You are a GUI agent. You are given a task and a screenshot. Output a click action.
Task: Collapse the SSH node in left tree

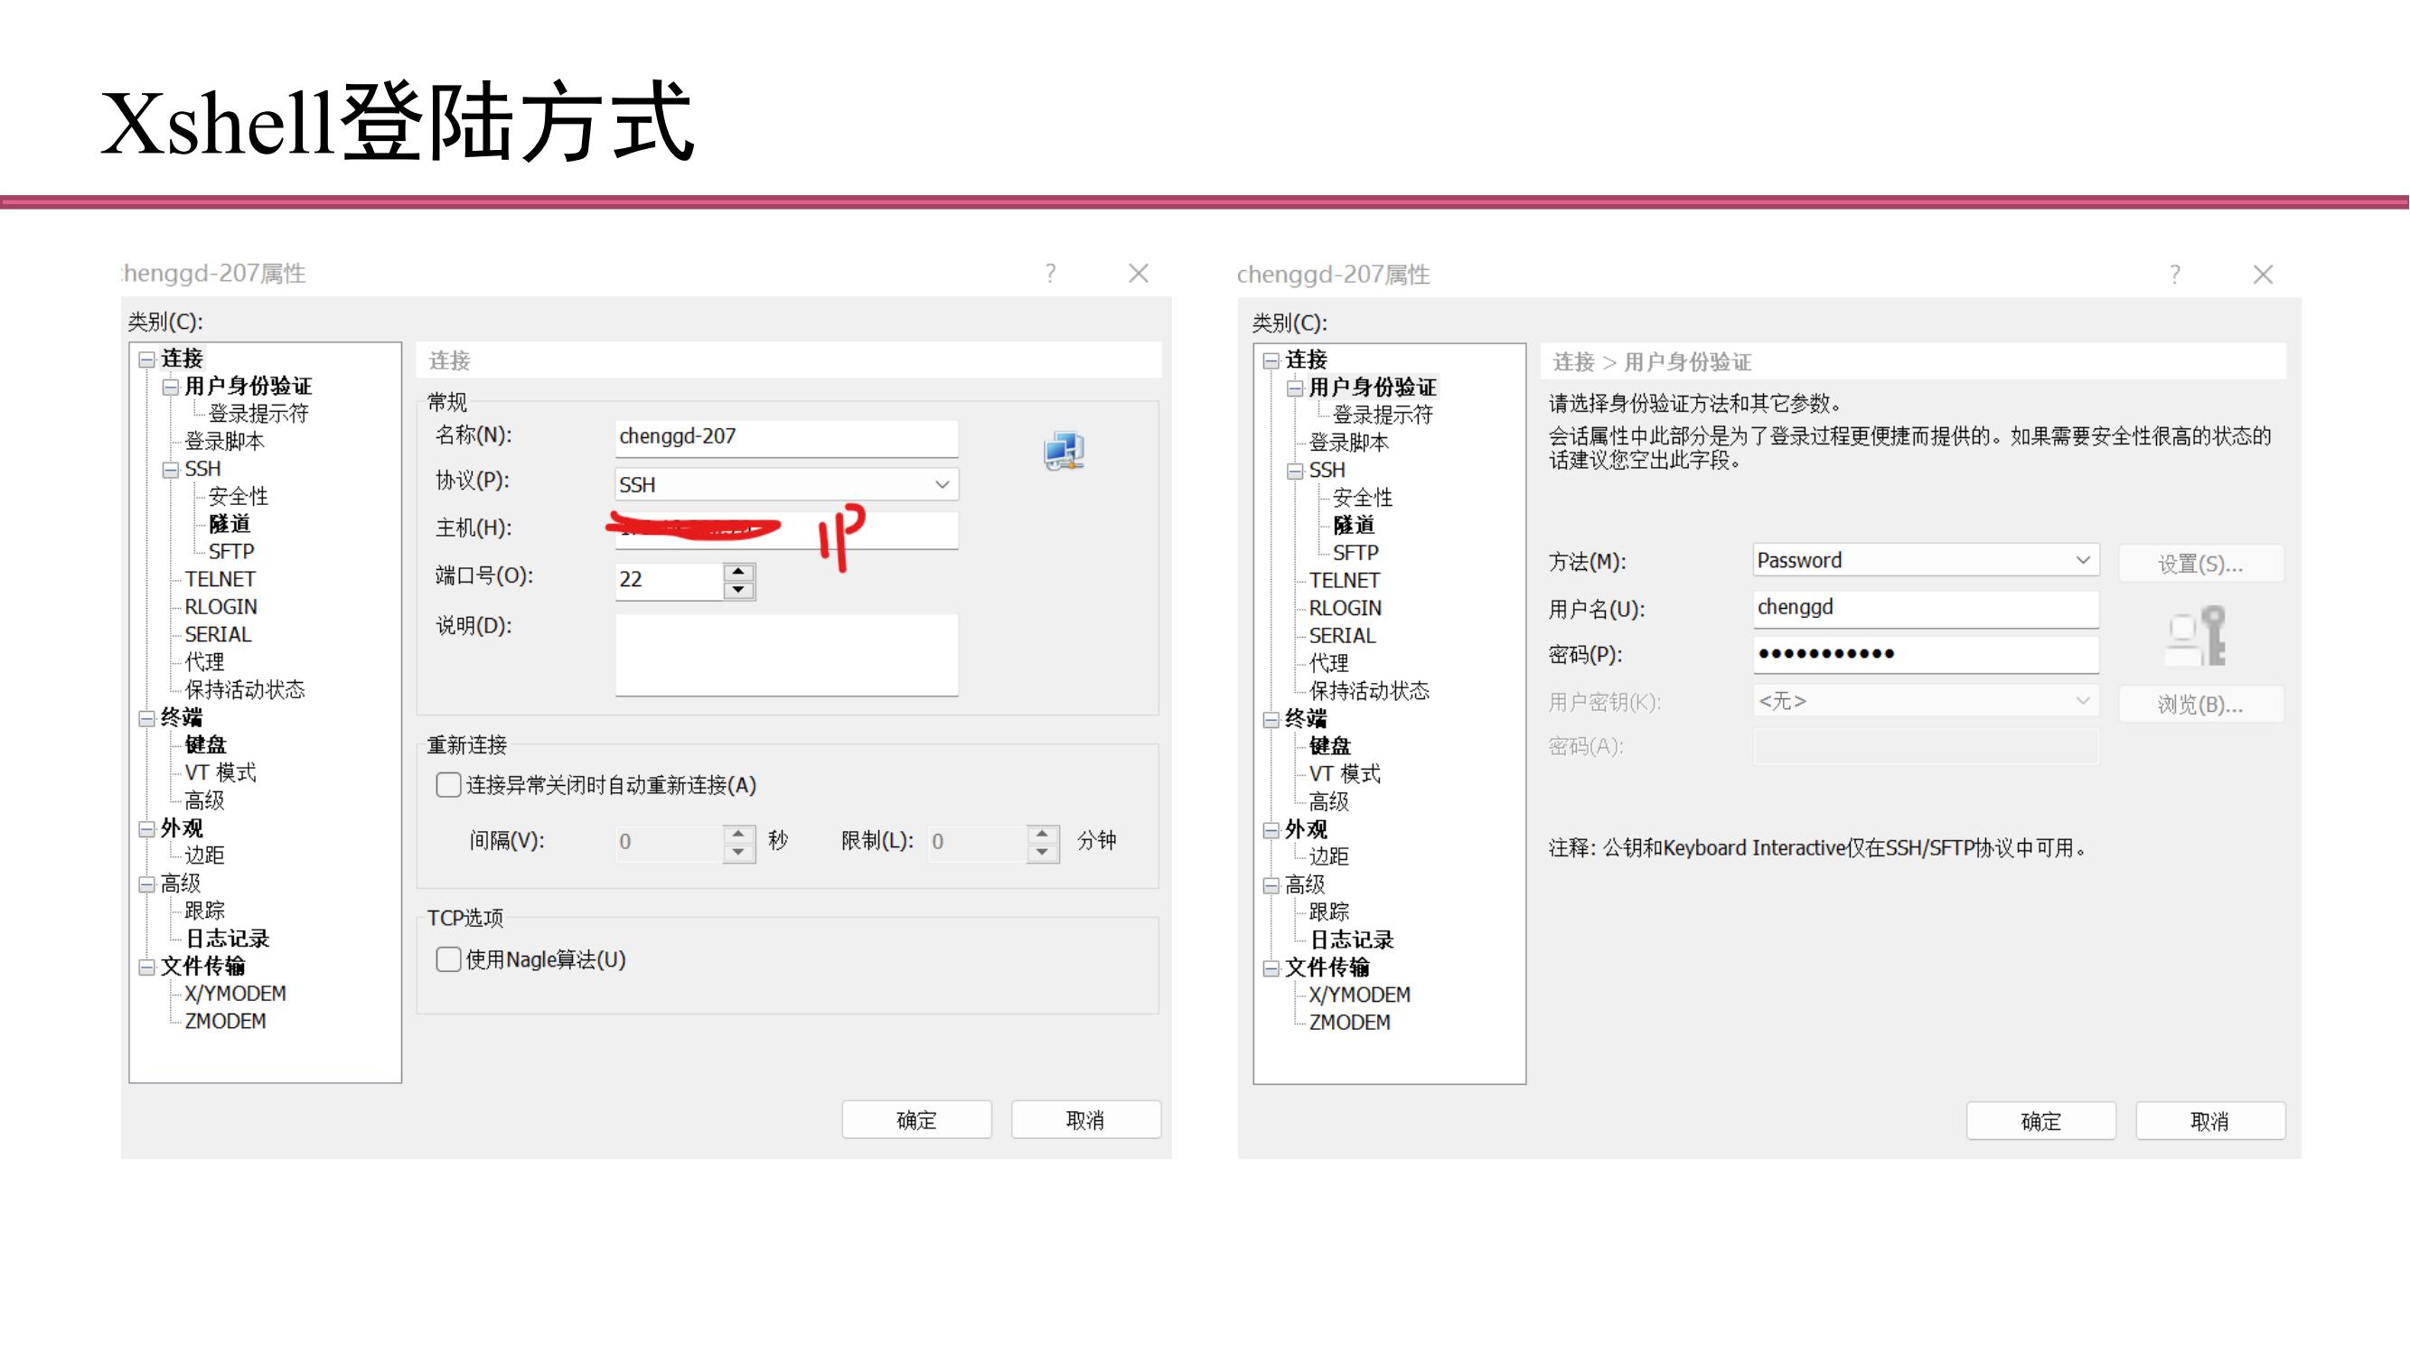170,470
